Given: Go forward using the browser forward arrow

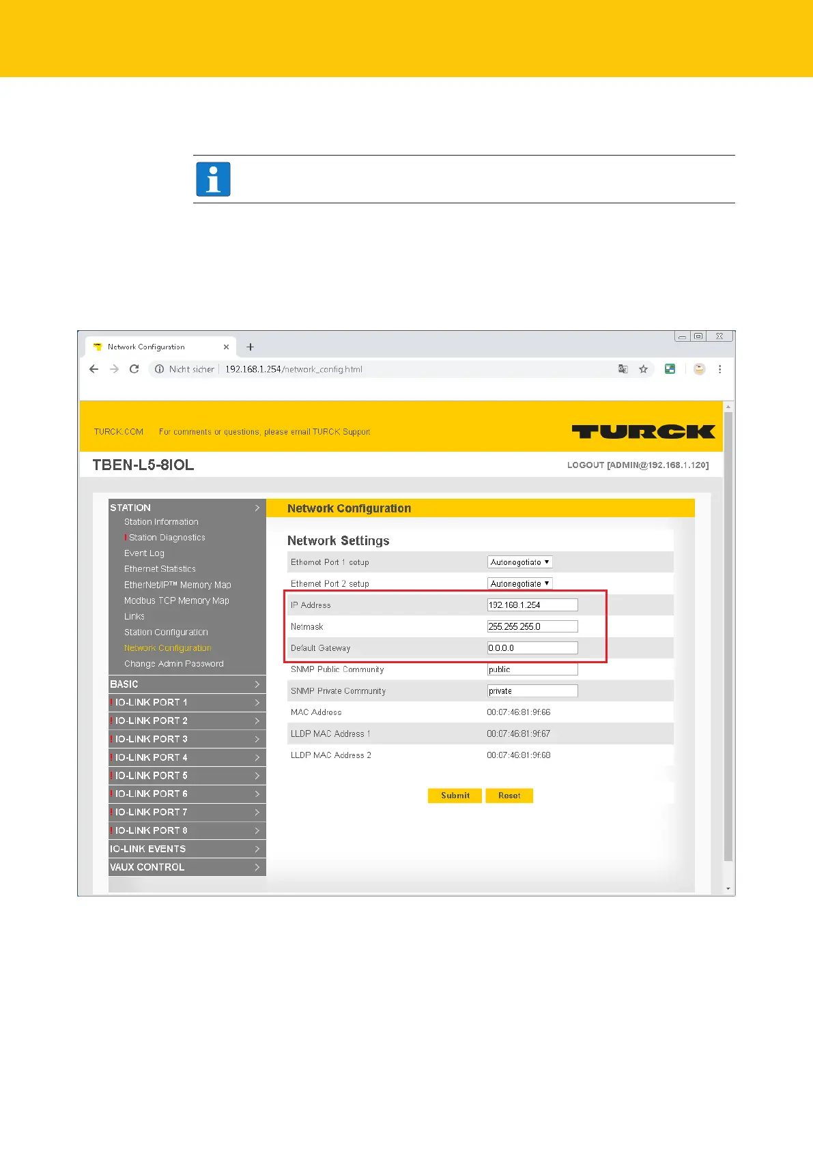Looking at the screenshot, I should [114, 369].
